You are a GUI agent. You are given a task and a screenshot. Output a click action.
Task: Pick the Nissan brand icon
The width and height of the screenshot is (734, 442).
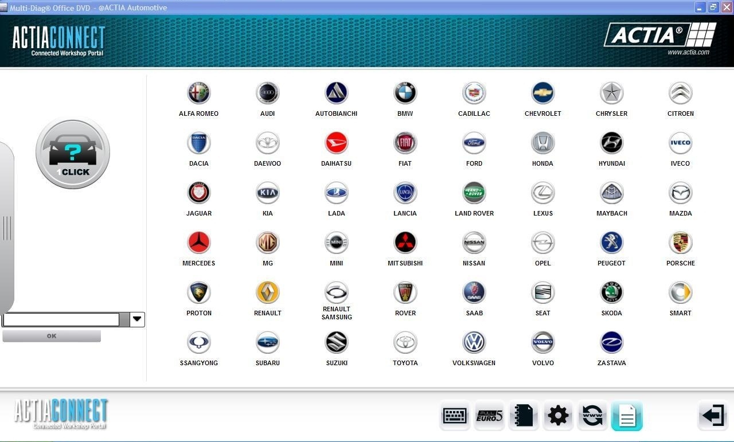click(474, 242)
